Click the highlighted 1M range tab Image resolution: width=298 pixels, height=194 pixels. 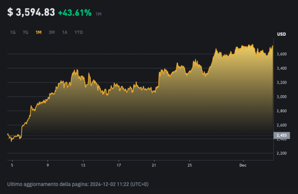(39, 32)
